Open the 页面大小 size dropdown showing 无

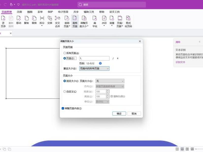pyautogui.click(x=110, y=81)
